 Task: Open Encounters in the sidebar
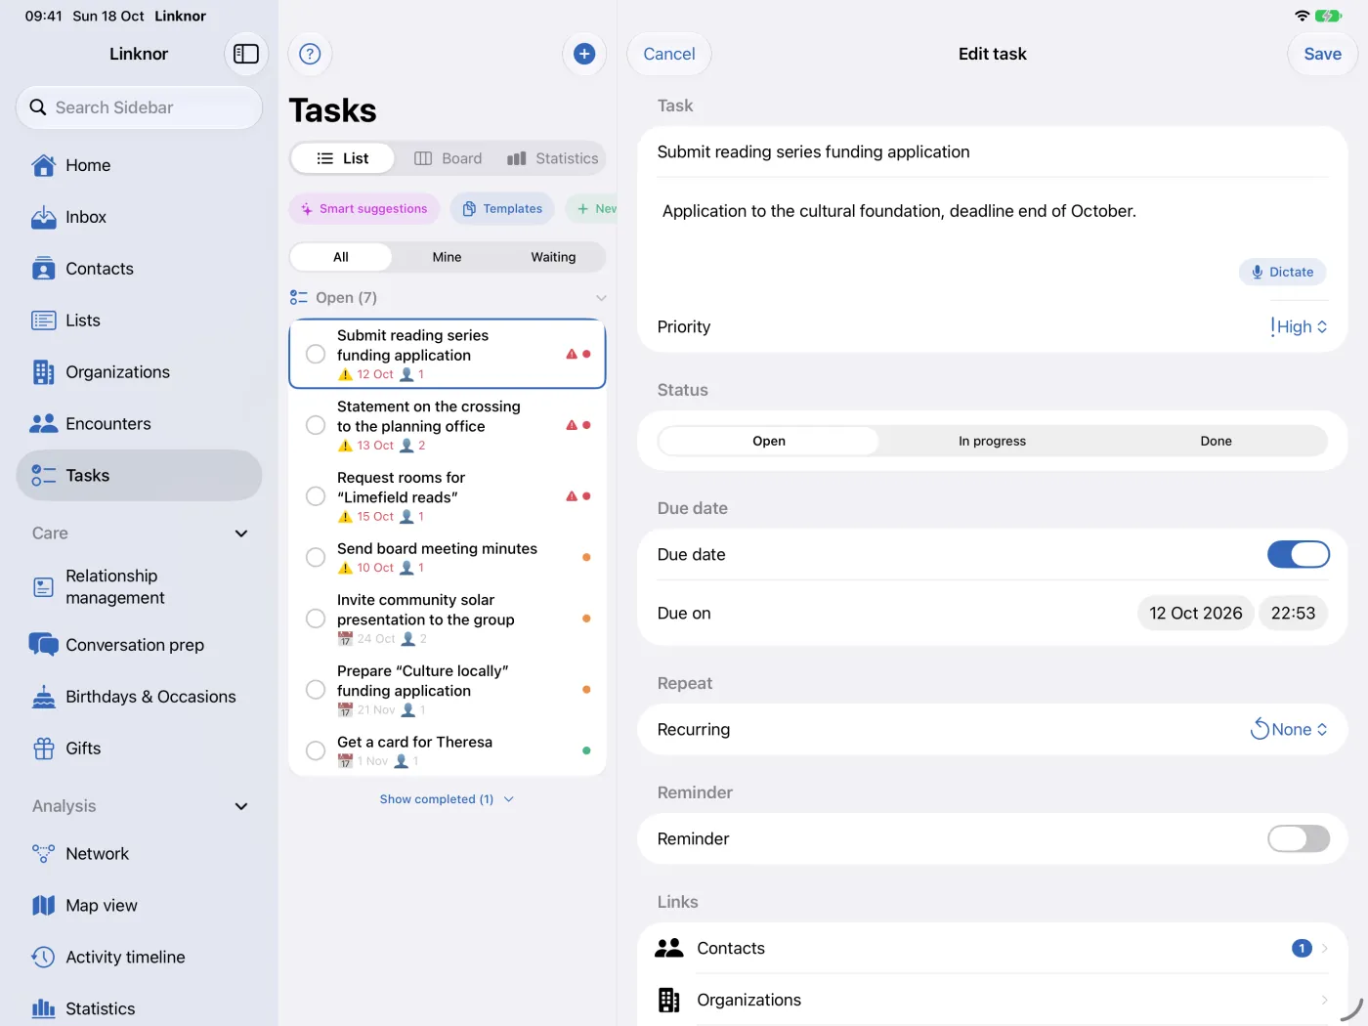[x=139, y=424]
